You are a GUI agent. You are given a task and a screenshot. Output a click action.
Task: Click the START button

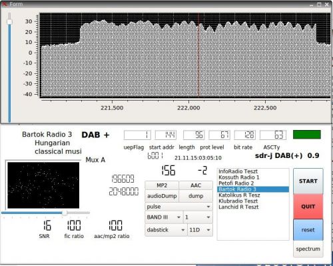tap(308, 181)
